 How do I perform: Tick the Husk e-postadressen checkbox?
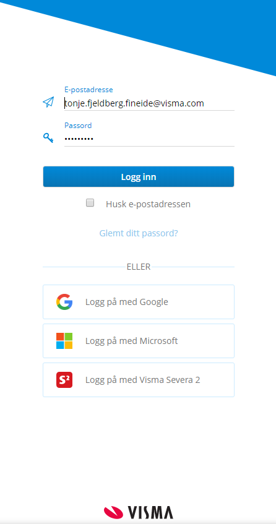(x=90, y=202)
